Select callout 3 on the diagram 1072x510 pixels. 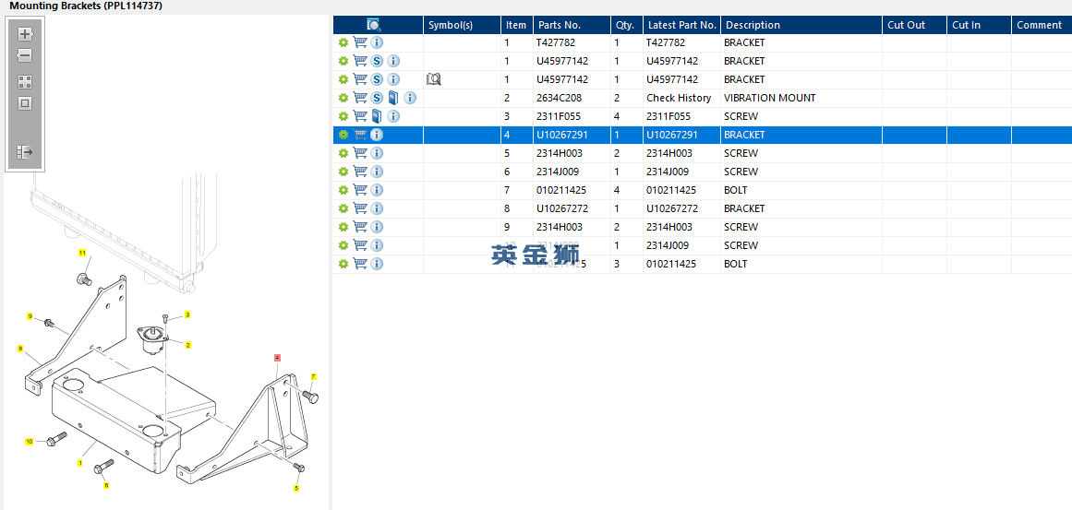[x=187, y=314]
